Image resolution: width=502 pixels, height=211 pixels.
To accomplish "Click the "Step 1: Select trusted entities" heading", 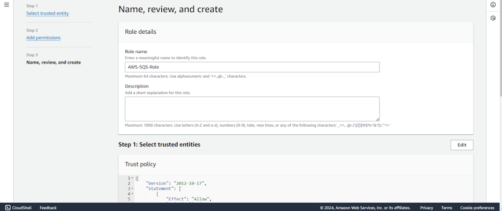I will pos(159,145).
